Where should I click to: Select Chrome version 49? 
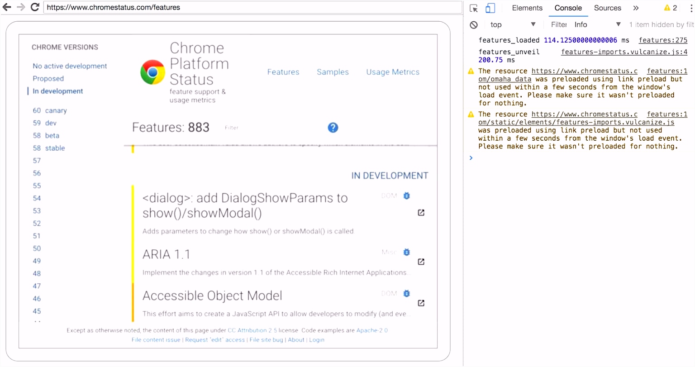coord(37,261)
